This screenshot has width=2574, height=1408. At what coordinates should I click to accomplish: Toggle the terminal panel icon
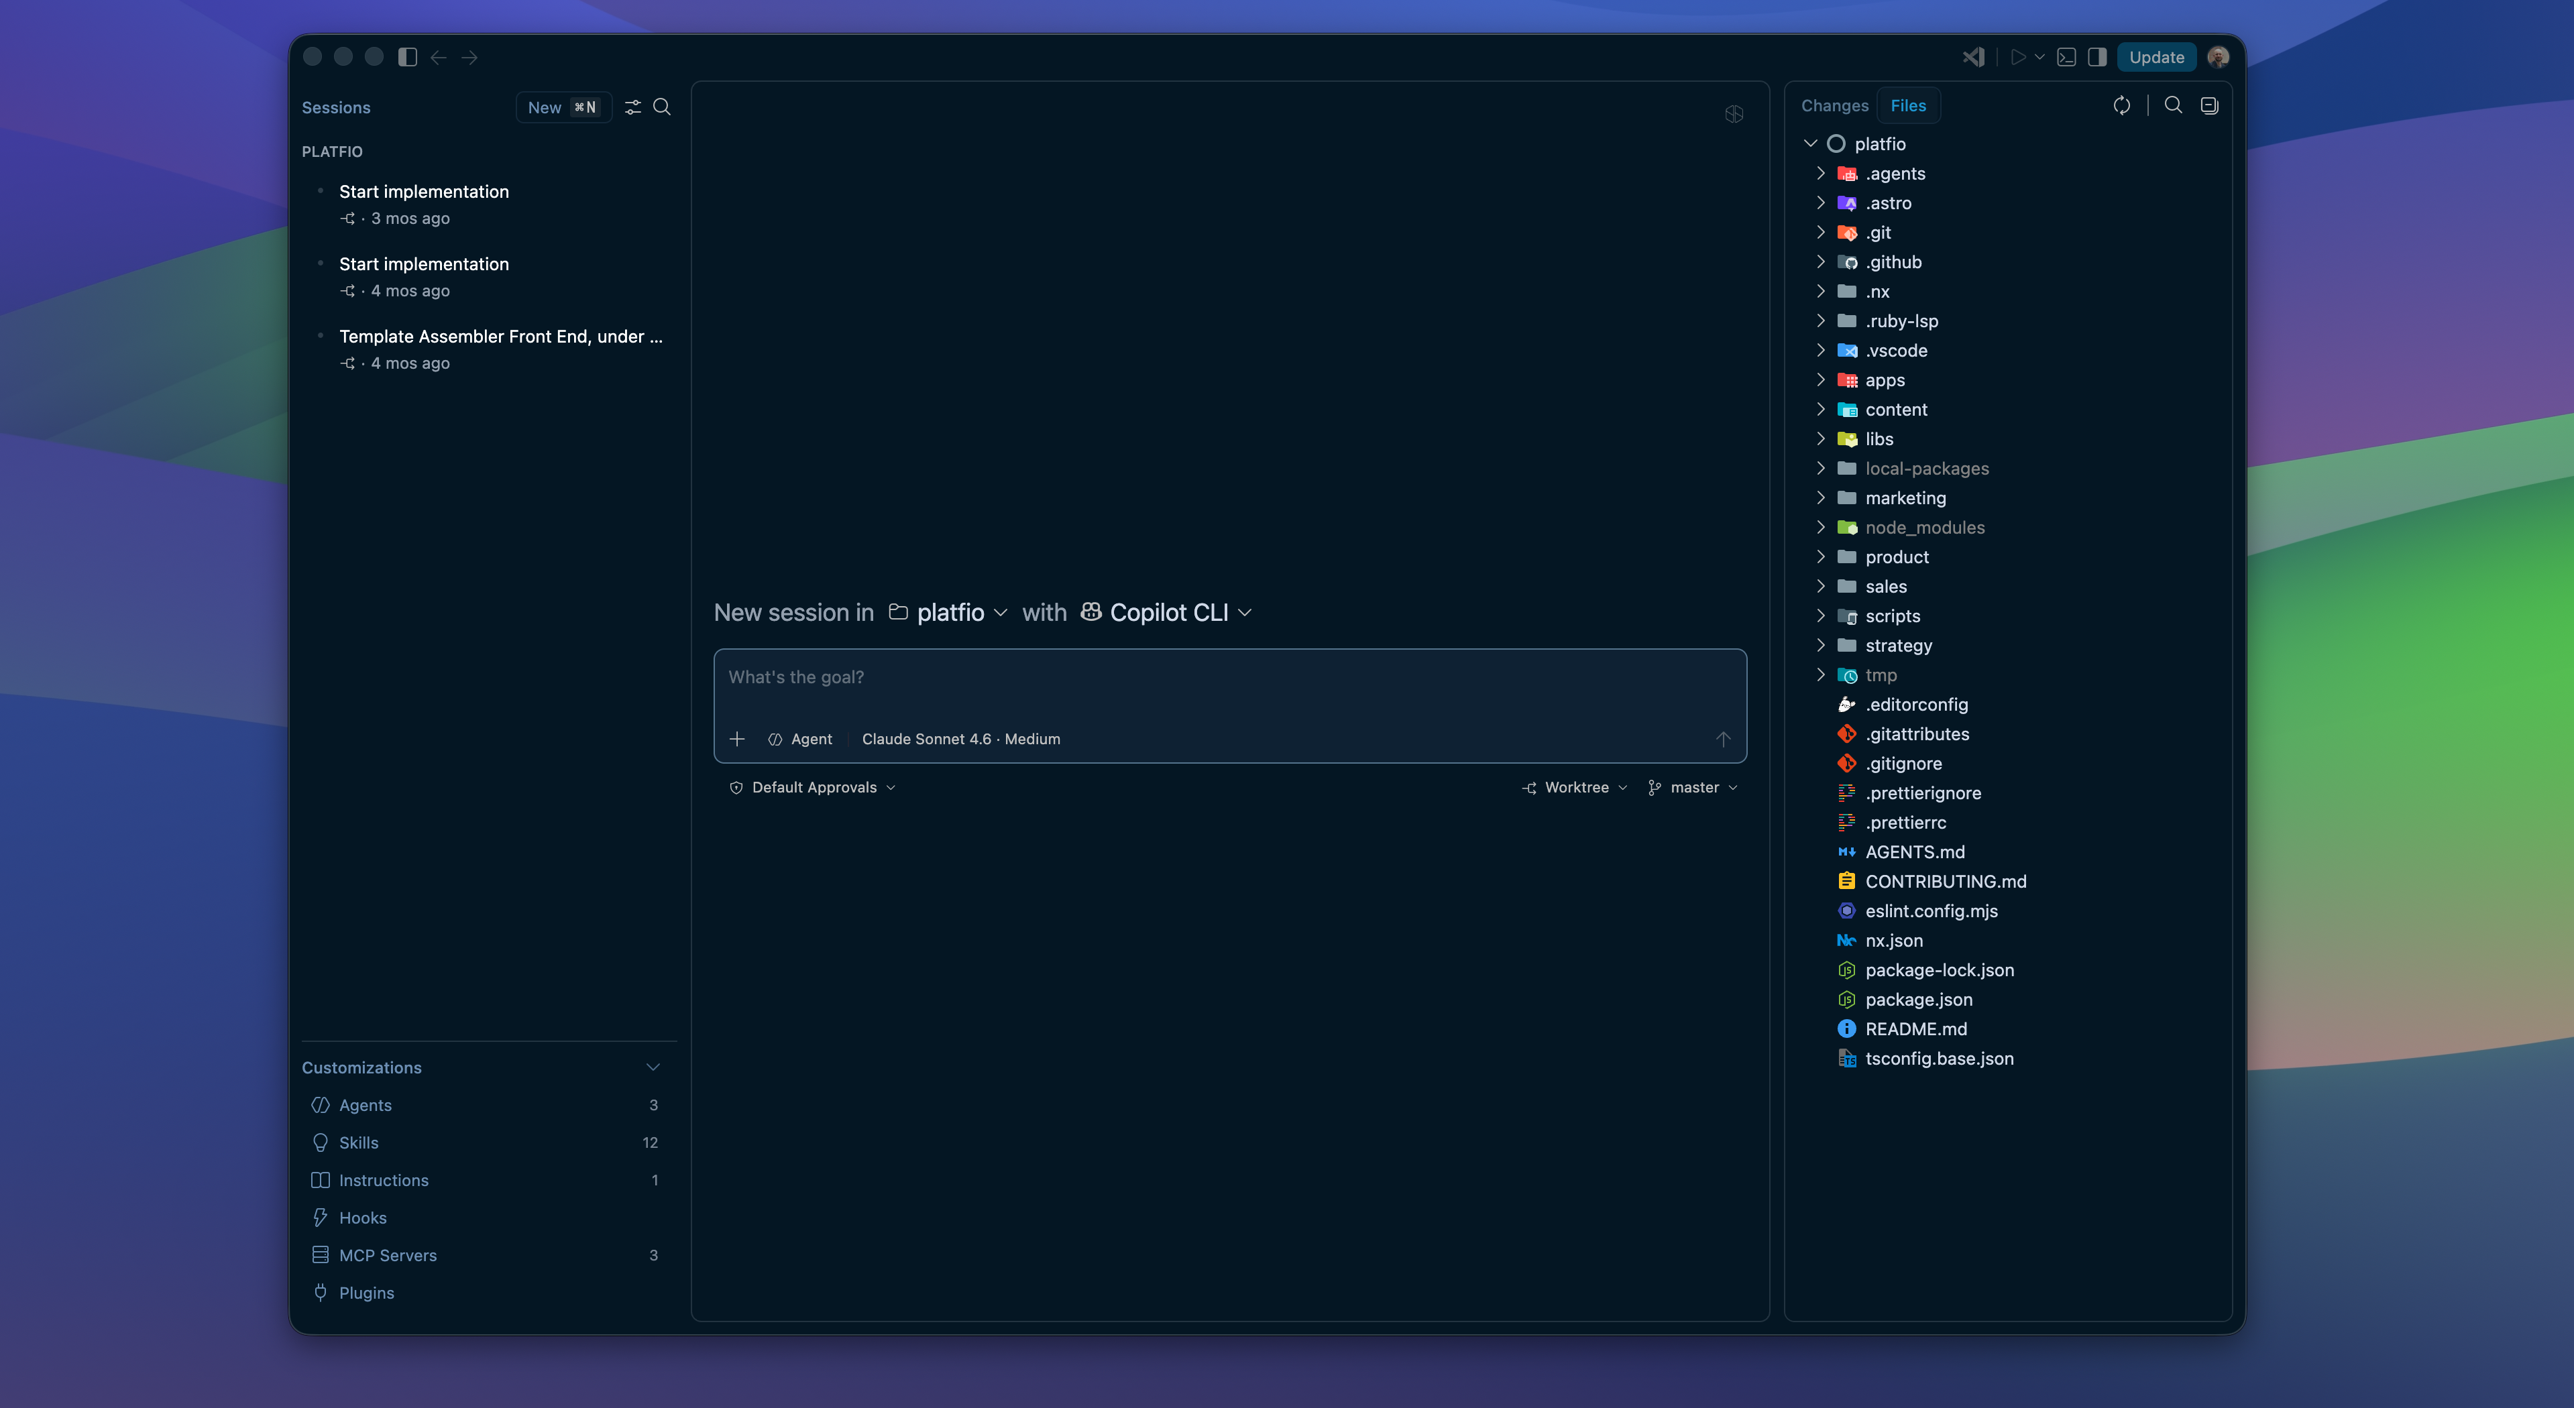coord(2066,57)
